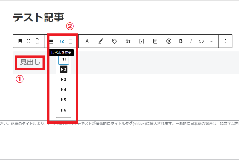Screen dimensions: 239x162
Task: Toggle bold formatting
Action: click(x=180, y=41)
